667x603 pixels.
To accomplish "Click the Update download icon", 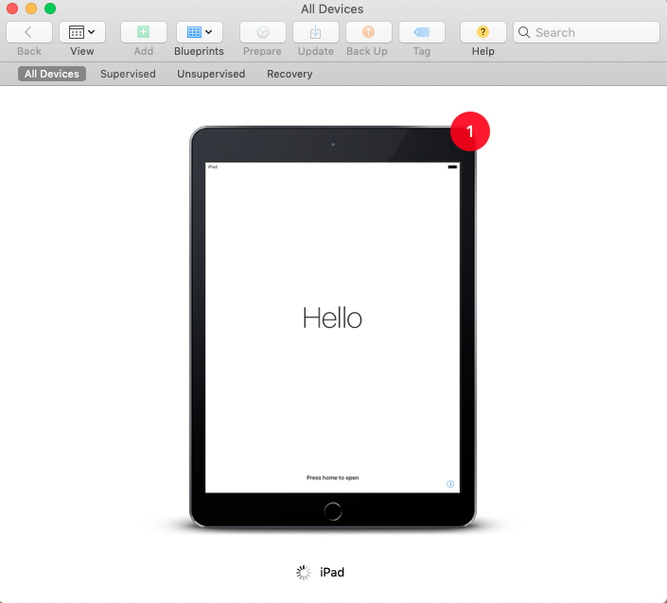I will (315, 32).
